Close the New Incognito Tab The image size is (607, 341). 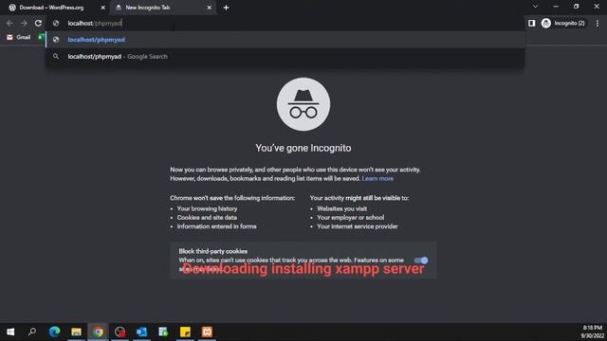pos(209,8)
